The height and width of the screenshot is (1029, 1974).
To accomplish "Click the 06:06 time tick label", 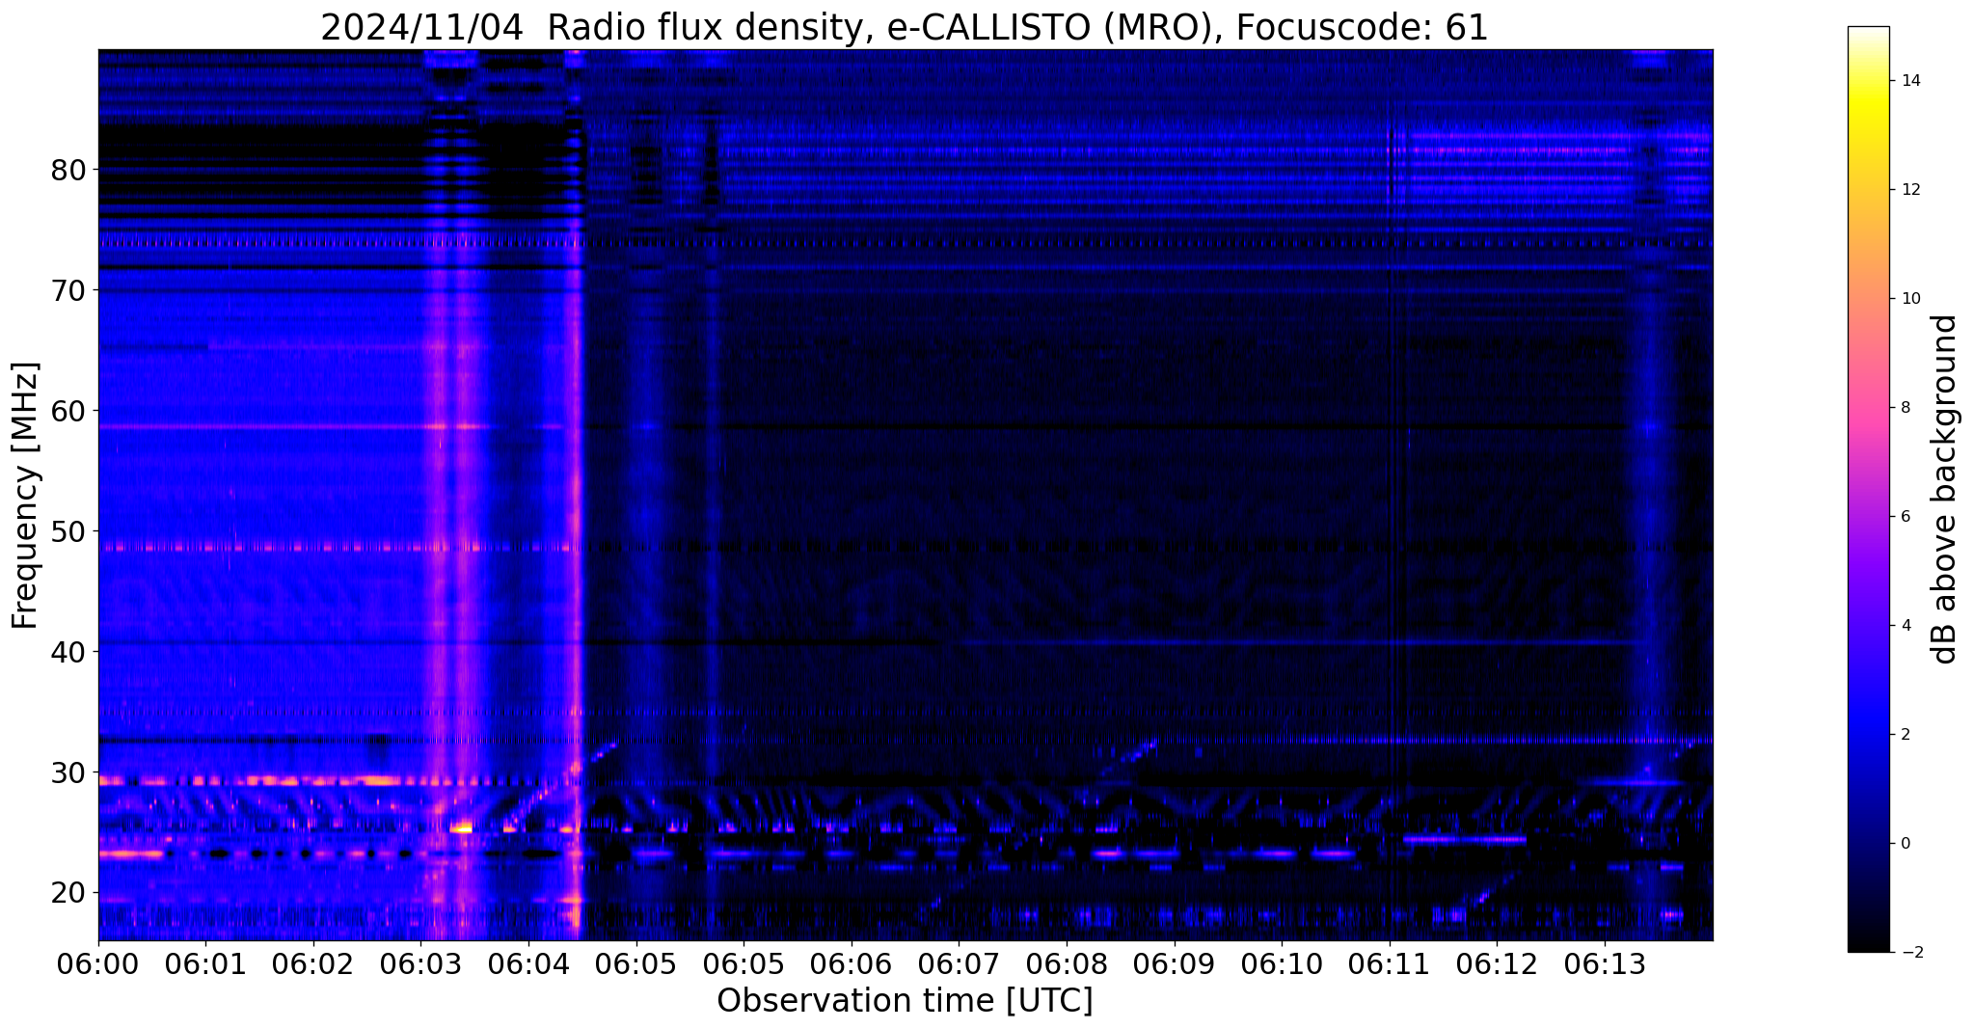I will pyautogui.click(x=852, y=964).
